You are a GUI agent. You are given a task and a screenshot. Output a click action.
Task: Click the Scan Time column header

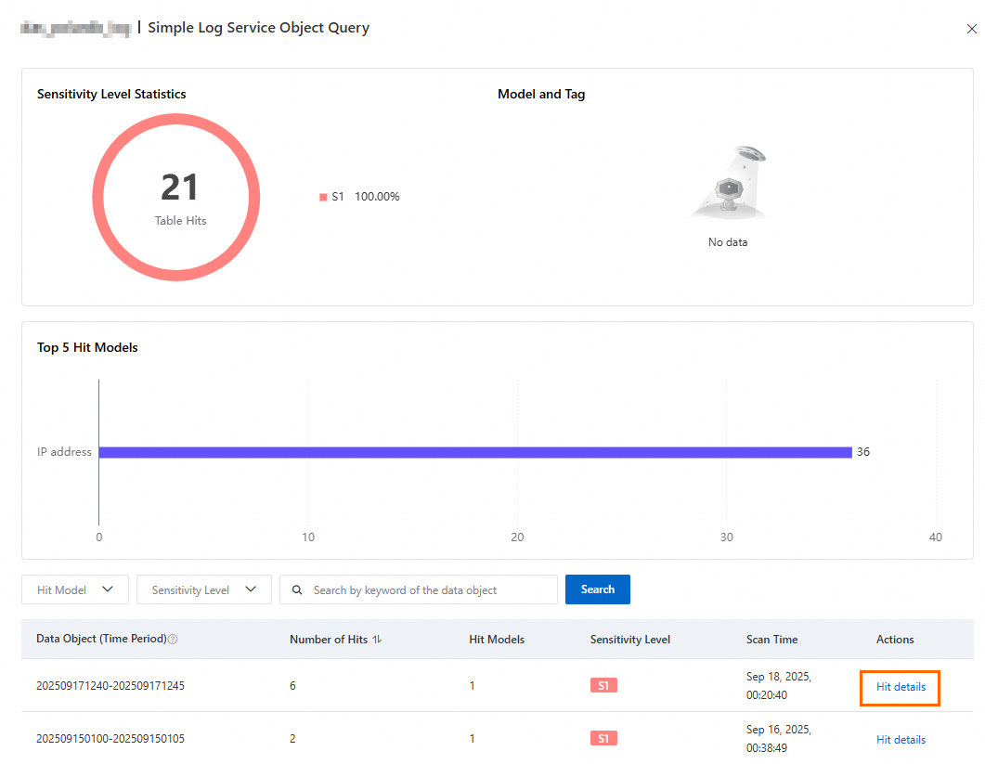771,640
